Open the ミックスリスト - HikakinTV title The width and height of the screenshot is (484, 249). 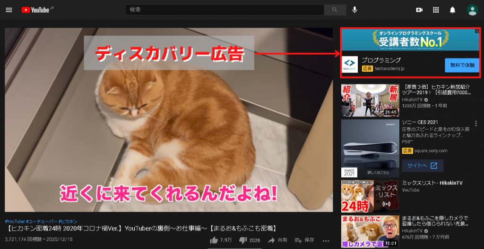pos(432,183)
